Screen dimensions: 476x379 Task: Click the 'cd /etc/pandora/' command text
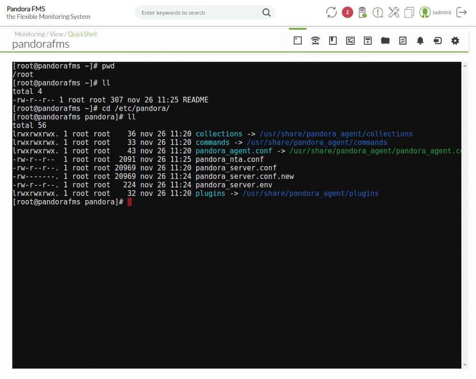click(136, 109)
